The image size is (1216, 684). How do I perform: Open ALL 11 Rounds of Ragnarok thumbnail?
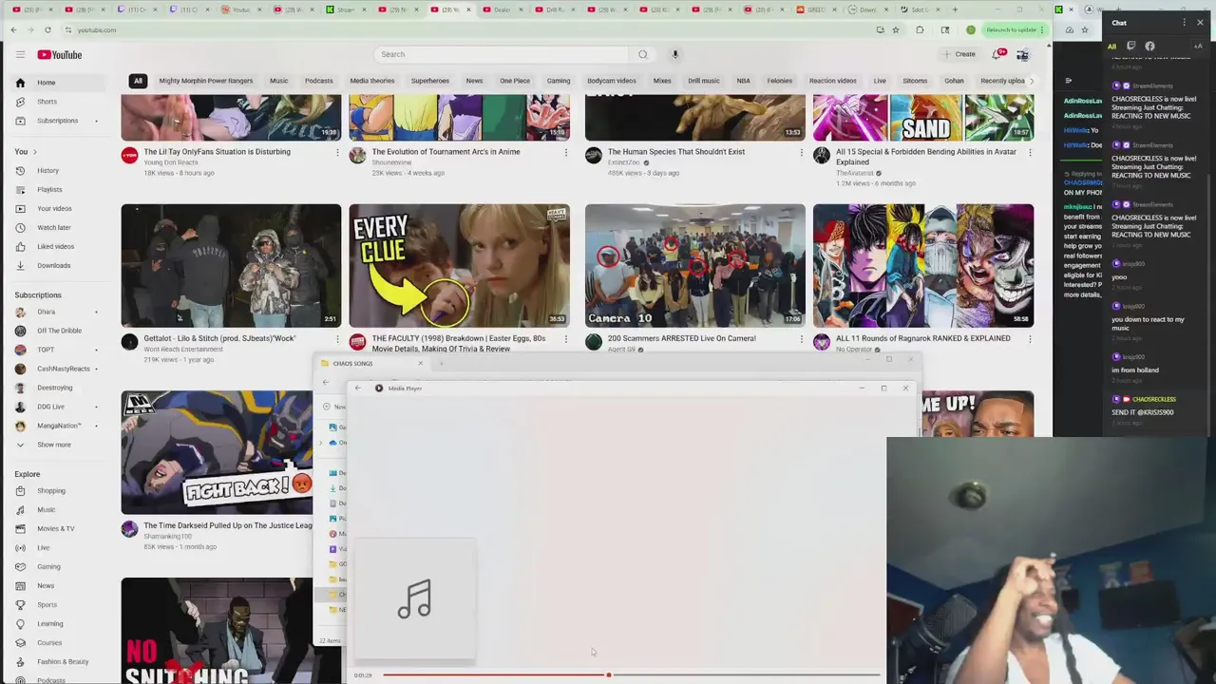click(923, 266)
